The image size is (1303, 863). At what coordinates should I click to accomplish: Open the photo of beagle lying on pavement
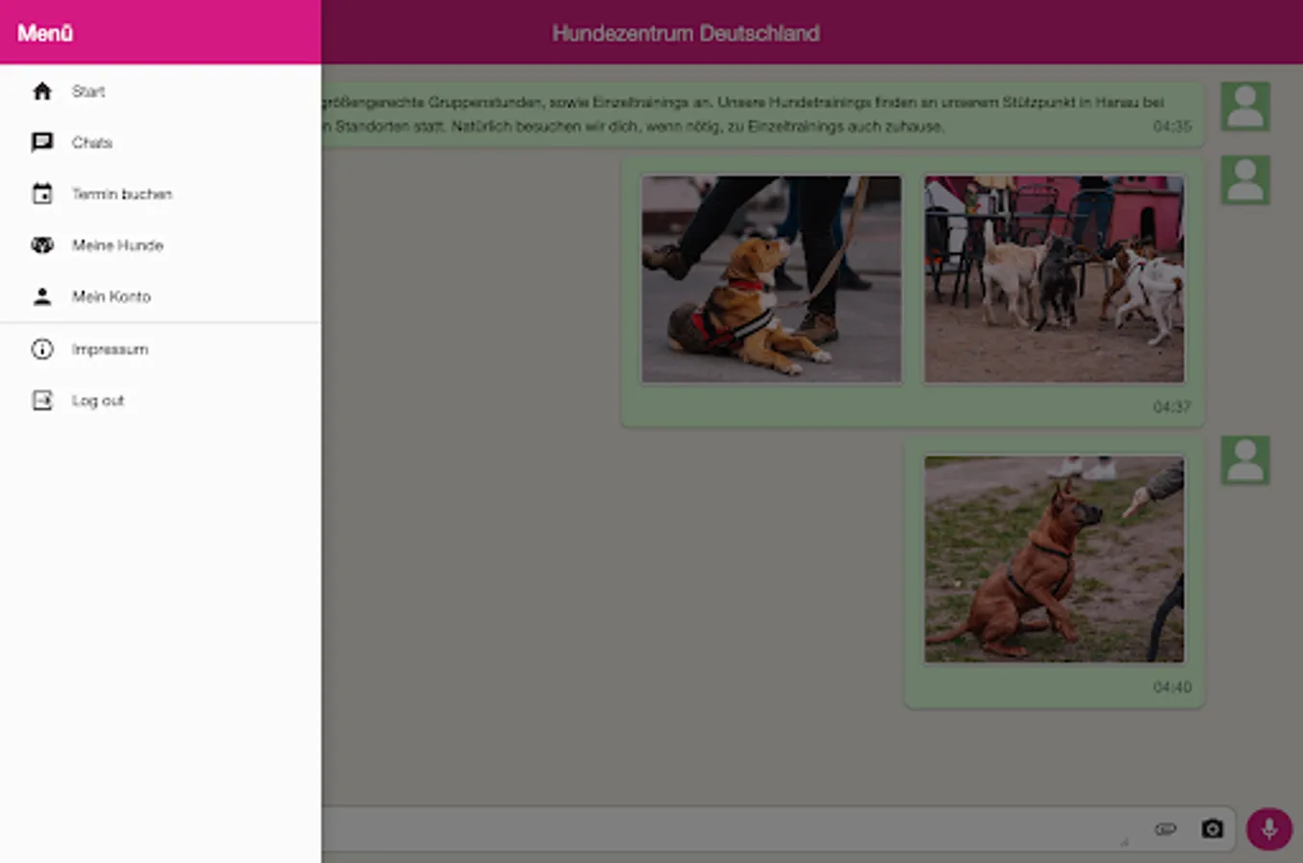pos(771,279)
